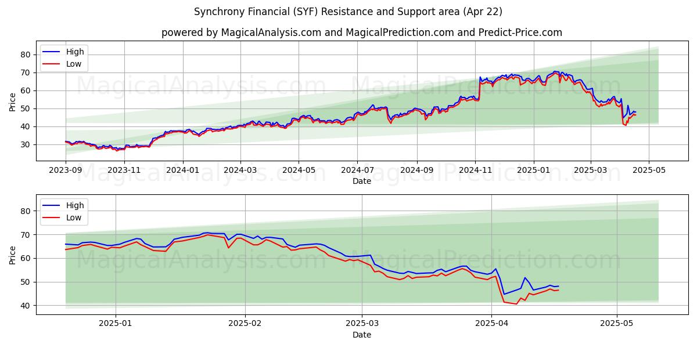Click the '2024-11' date tick label
697x348 pixels.
475,170
